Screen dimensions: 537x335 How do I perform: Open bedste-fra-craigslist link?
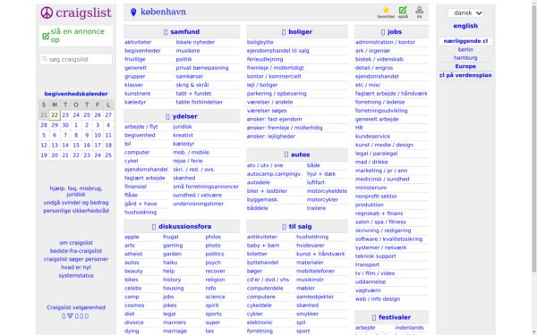[x=76, y=251]
